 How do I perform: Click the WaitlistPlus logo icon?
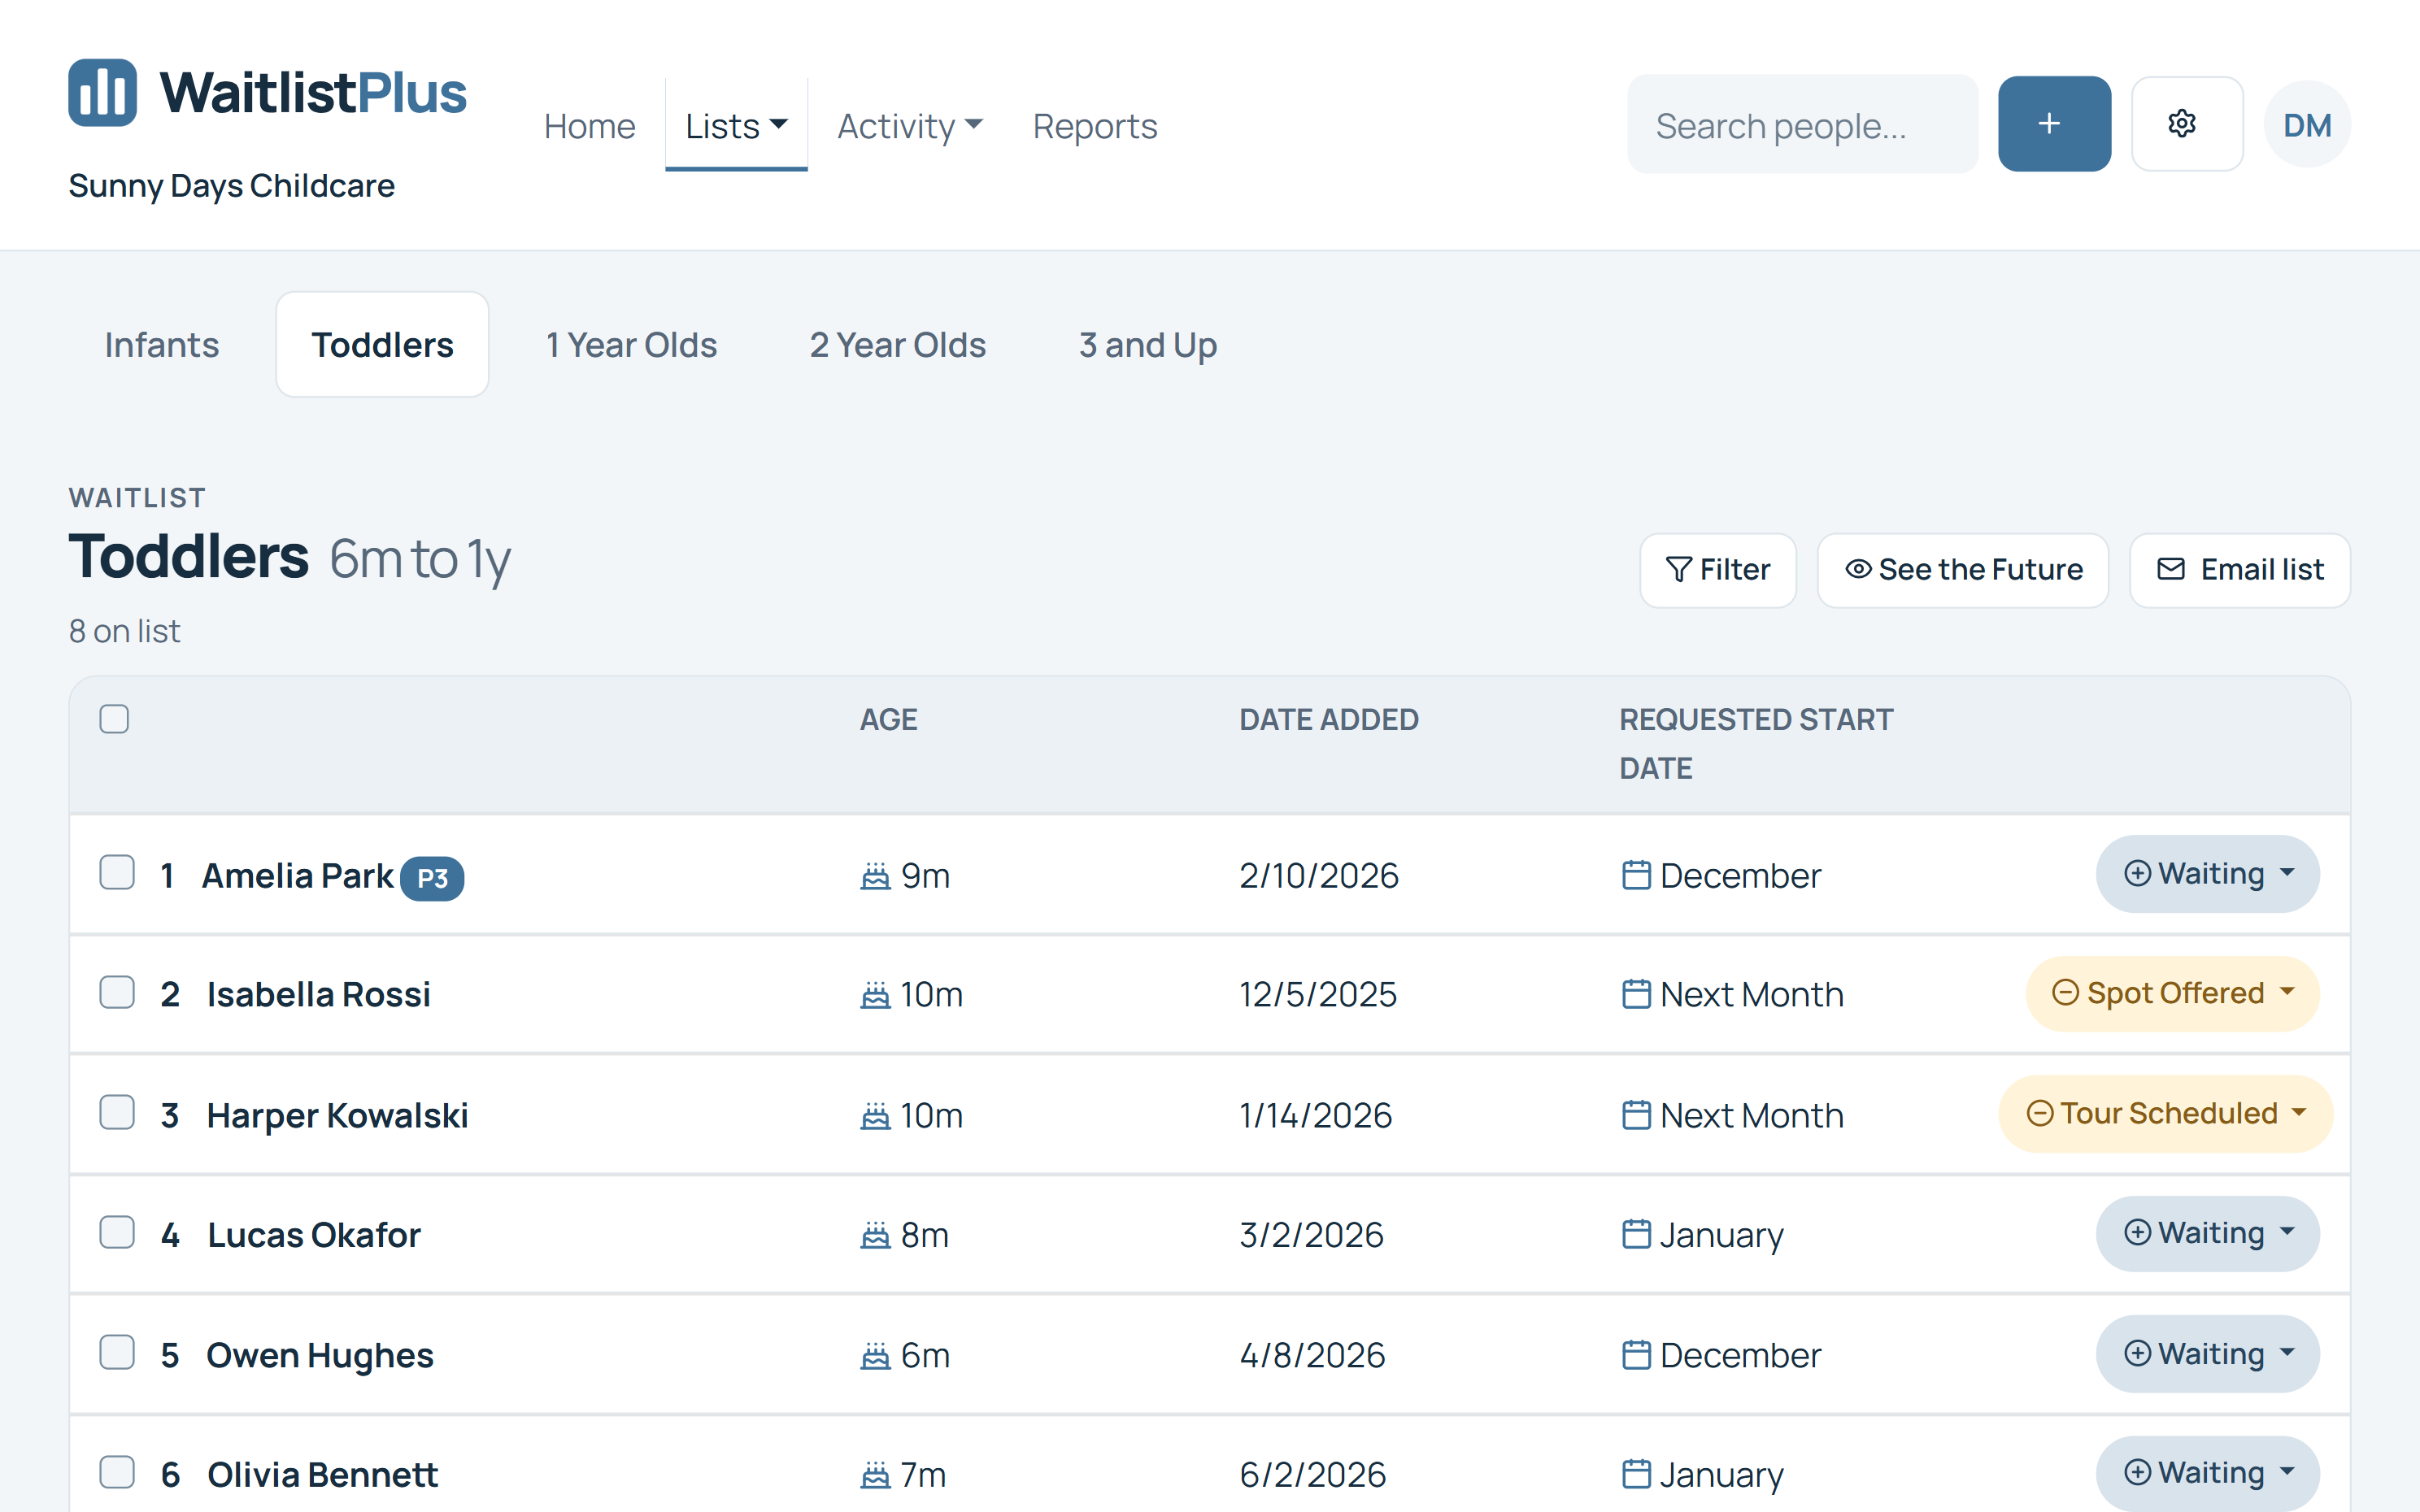click(x=102, y=93)
